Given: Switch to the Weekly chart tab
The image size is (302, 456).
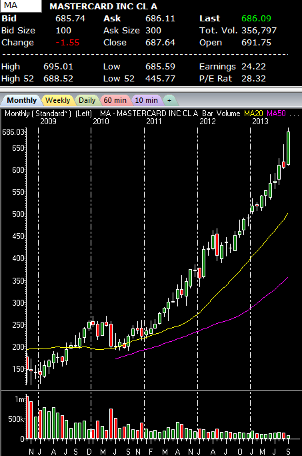Looking at the screenshot, I should [x=58, y=100].
